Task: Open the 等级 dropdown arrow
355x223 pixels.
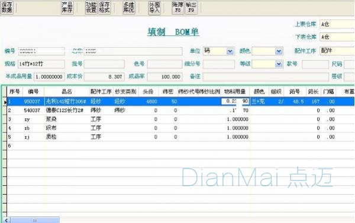Action: click(279, 64)
